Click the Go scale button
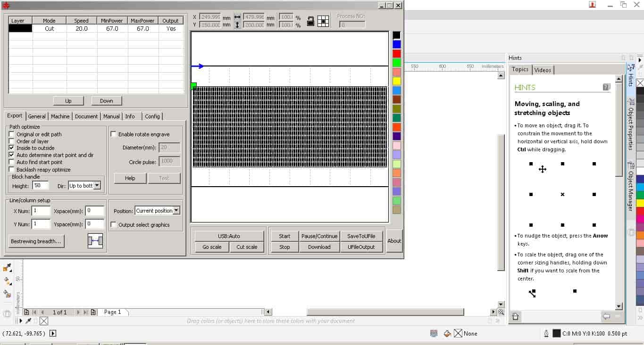Screen dimensions: 644x345 pos(212,247)
